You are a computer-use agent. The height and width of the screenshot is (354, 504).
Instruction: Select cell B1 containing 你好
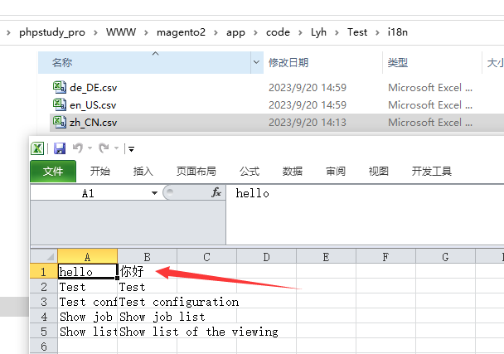(x=146, y=271)
